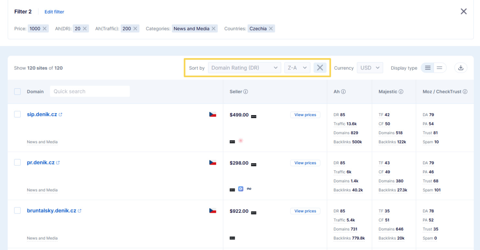The height and width of the screenshot is (250, 480).
Task: Switch to detailed list display type
Action: (428, 68)
